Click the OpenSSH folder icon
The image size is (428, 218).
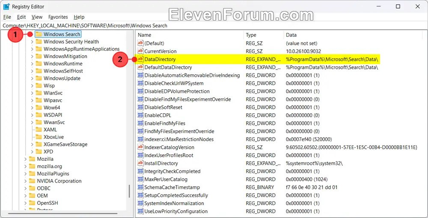click(32, 203)
